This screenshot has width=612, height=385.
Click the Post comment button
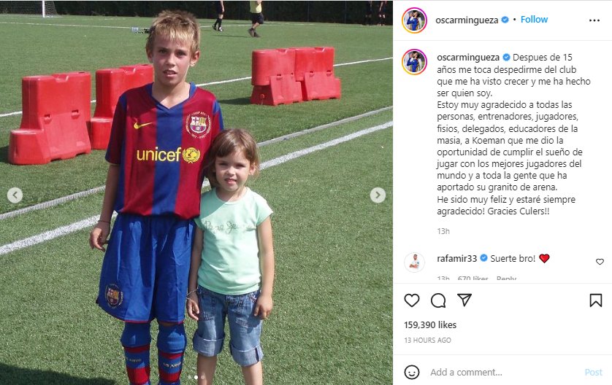(593, 373)
